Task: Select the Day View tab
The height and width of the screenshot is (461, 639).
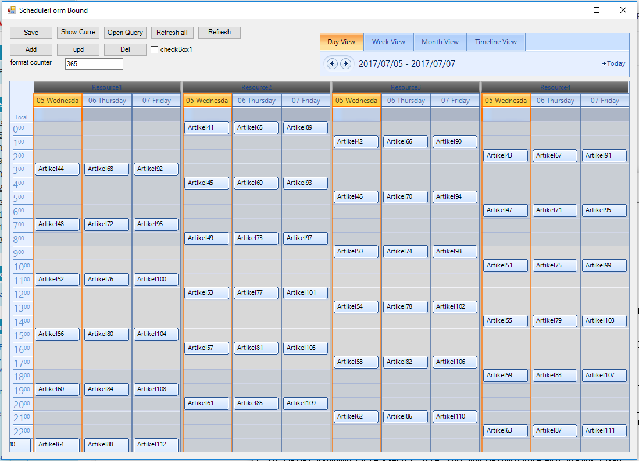Action: (341, 41)
